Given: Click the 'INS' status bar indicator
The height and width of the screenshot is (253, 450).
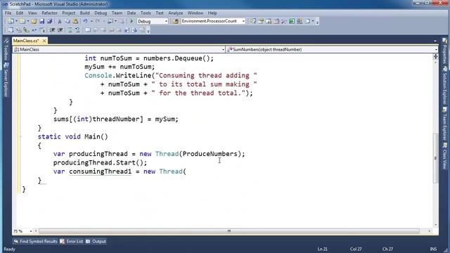Looking at the screenshot, I should (433, 249).
